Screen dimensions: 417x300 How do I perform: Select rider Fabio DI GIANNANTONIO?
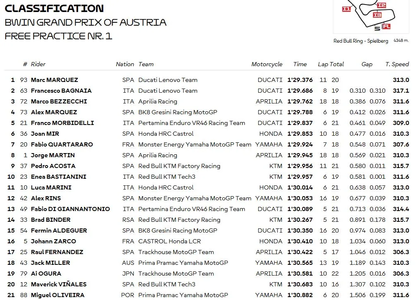pyautogui.click(x=70, y=209)
